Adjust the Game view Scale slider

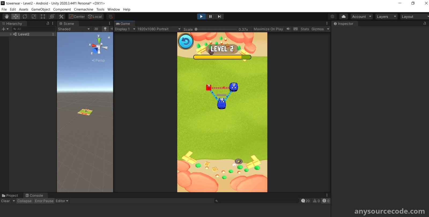(196, 29)
